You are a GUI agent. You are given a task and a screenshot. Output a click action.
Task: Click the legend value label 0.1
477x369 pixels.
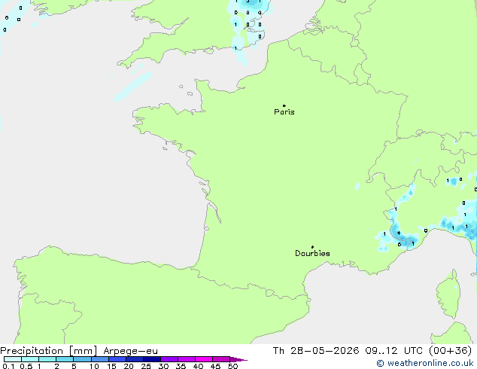tap(8, 366)
